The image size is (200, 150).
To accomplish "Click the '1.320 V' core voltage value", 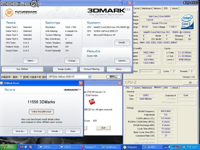I will point(173,27).
